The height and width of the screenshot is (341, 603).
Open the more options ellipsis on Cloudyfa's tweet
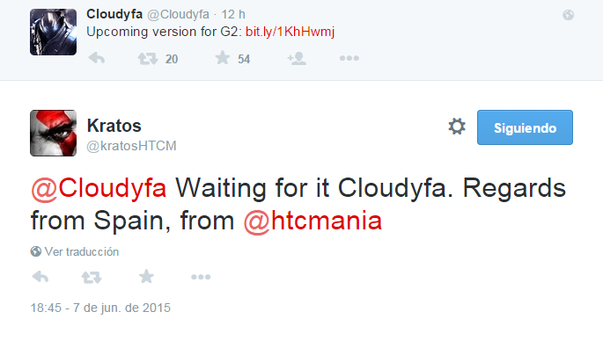click(x=349, y=58)
